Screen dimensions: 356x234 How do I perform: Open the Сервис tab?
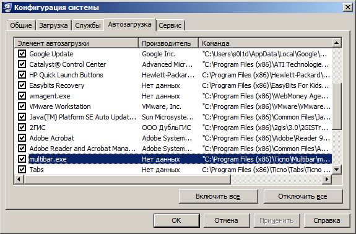170,25
